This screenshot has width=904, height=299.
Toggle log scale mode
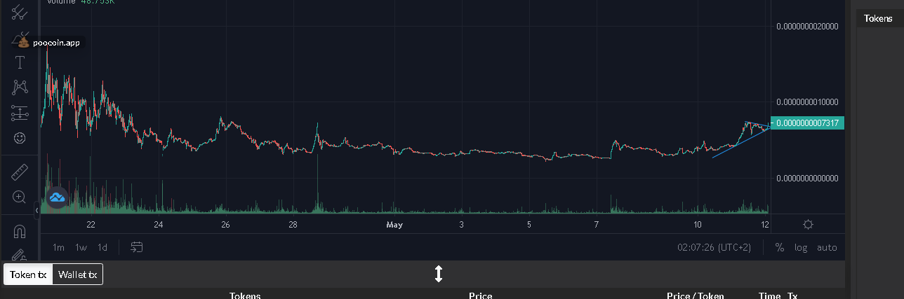801,247
